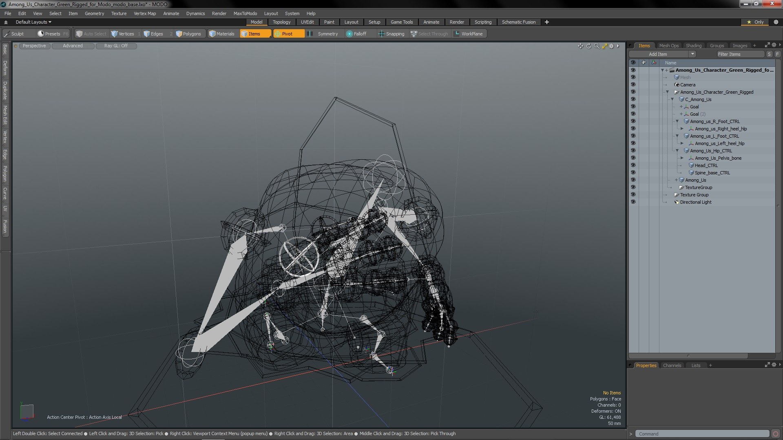Open the Geometry menu
Viewport: 783px width, 440px height.
pos(94,13)
